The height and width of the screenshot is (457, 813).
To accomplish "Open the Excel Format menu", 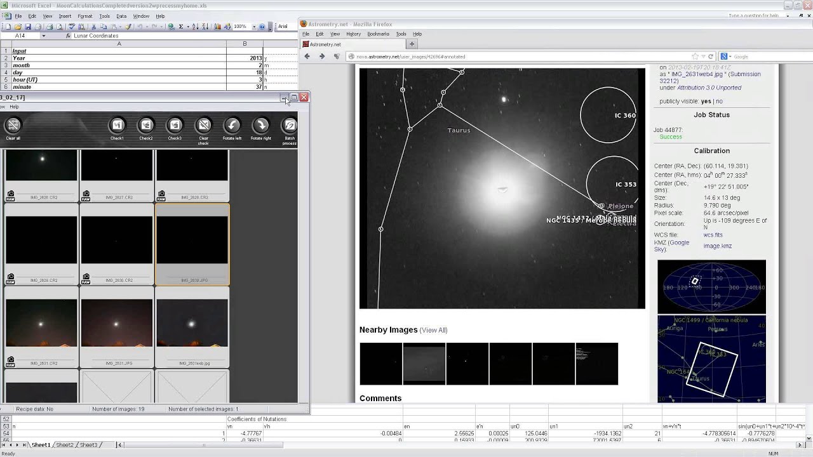I will (x=84, y=16).
